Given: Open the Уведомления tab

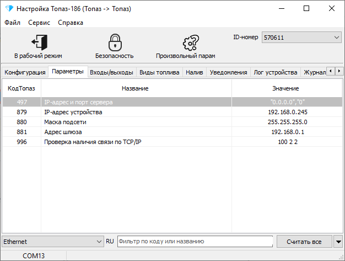Looking at the screenshot, I should pos(228,72).
